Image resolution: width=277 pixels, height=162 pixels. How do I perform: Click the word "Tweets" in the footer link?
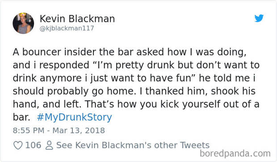pyautogui.click(x=195, y=145)
